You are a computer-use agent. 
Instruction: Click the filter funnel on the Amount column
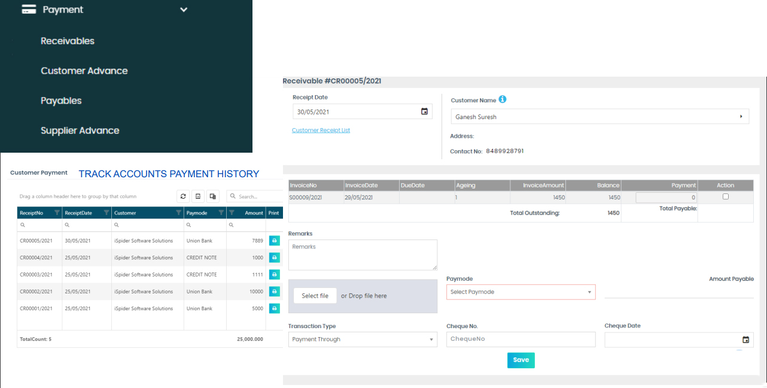pyautogui.click(x=230, y=213)
